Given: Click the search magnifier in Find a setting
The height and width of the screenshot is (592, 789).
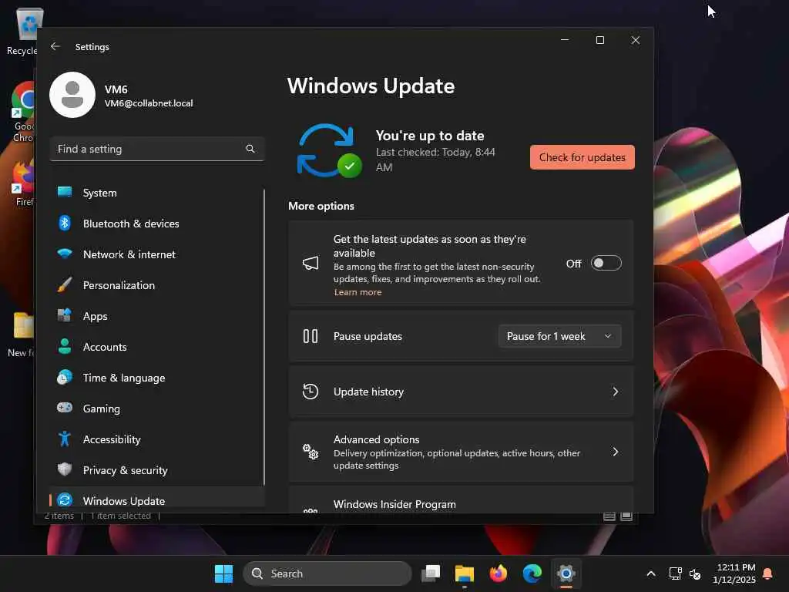Looking at the screenshot, I should [250, 149].
